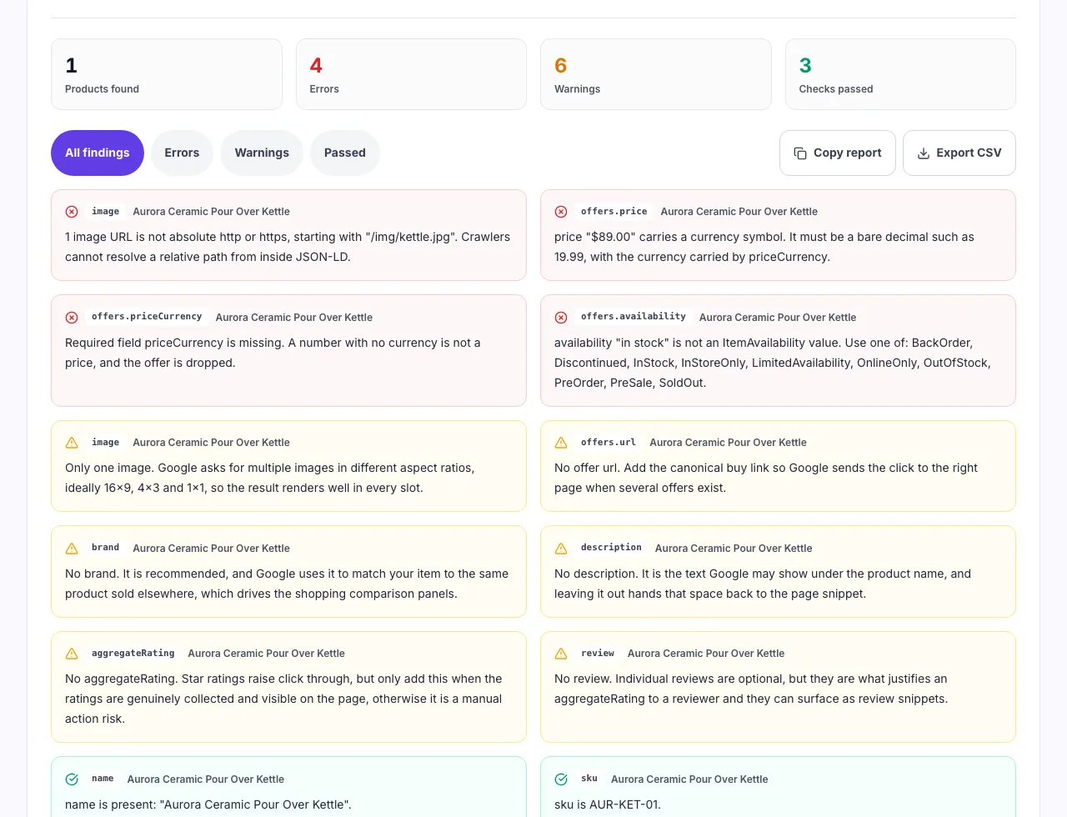Open the Errors summary card showing 4

[x=411, y=74]
